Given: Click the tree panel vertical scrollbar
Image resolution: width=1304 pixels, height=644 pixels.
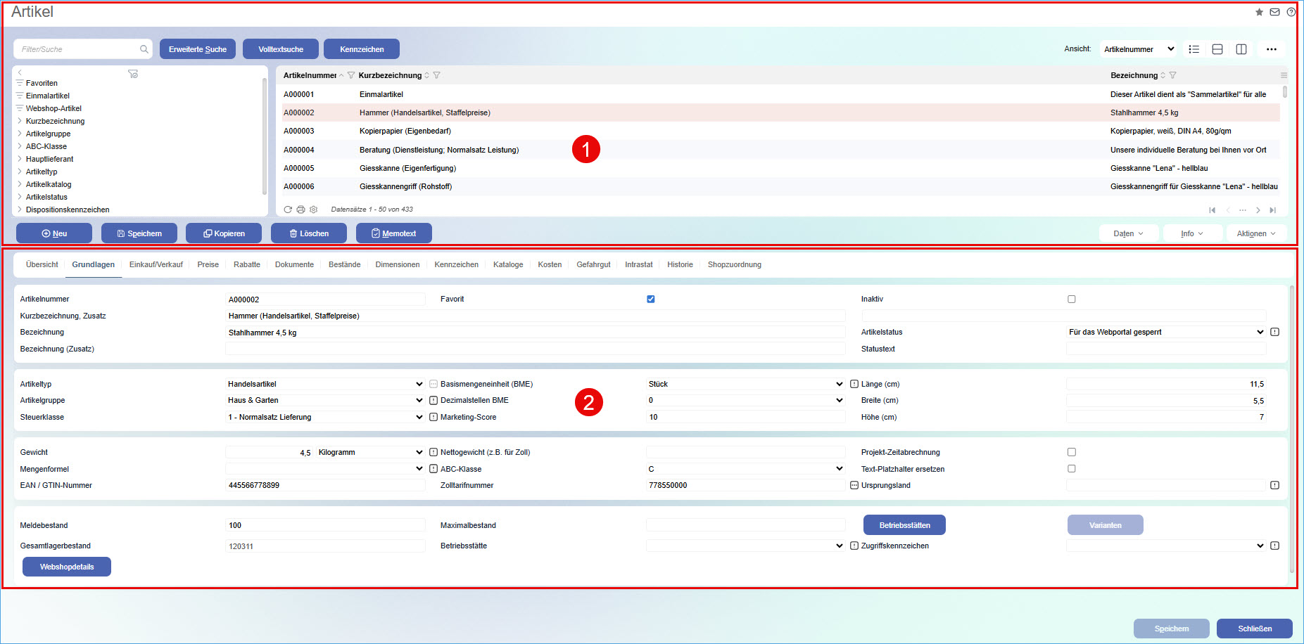Looking at the screenshot, I should coord(265,134).
